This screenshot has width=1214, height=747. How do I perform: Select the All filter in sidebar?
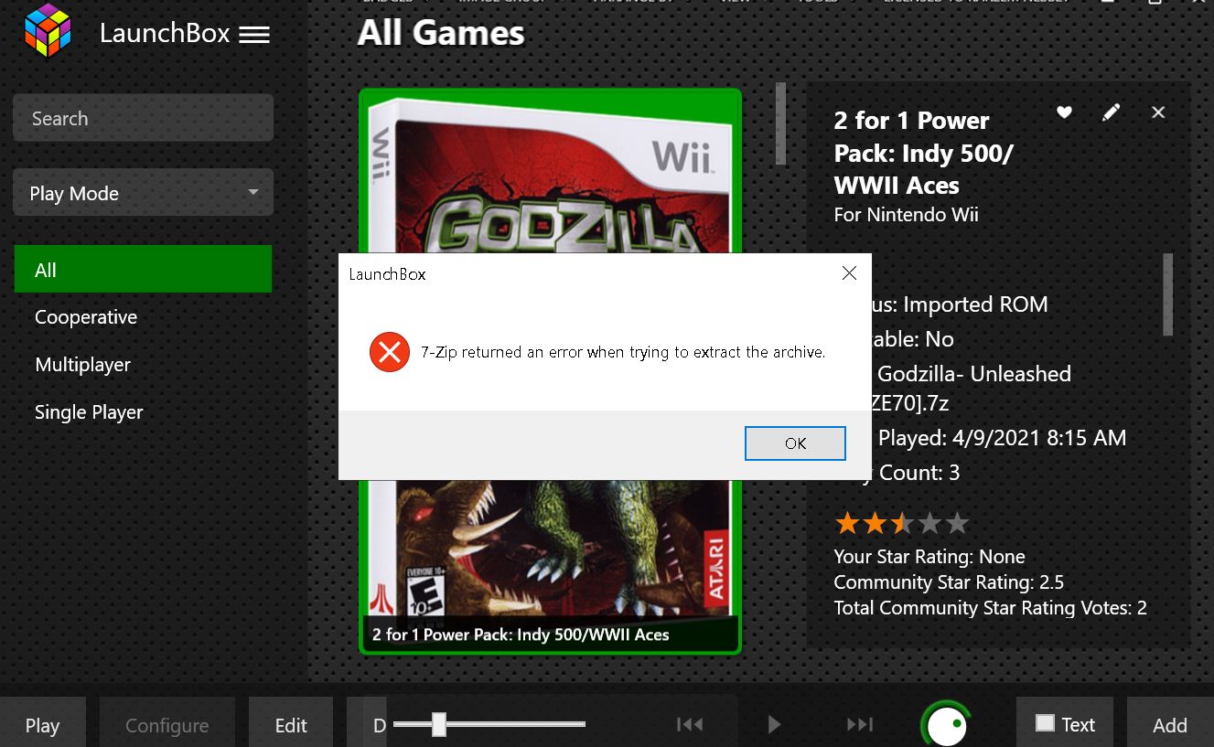click(143, 270)
